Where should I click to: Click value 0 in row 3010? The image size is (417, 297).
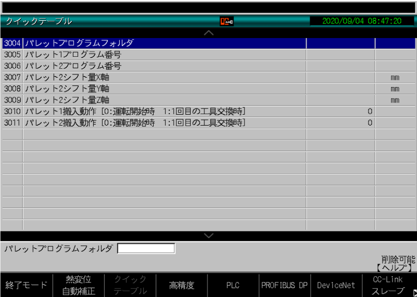coord(370,112)
